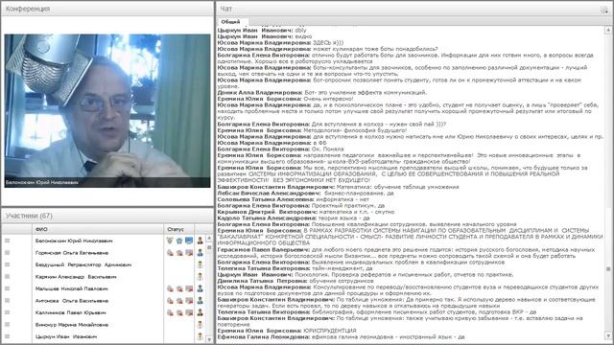Open row menu handle for Винокур Марина Михайловна
Viewport: 614px width, 345px height.
pos(7,325)
